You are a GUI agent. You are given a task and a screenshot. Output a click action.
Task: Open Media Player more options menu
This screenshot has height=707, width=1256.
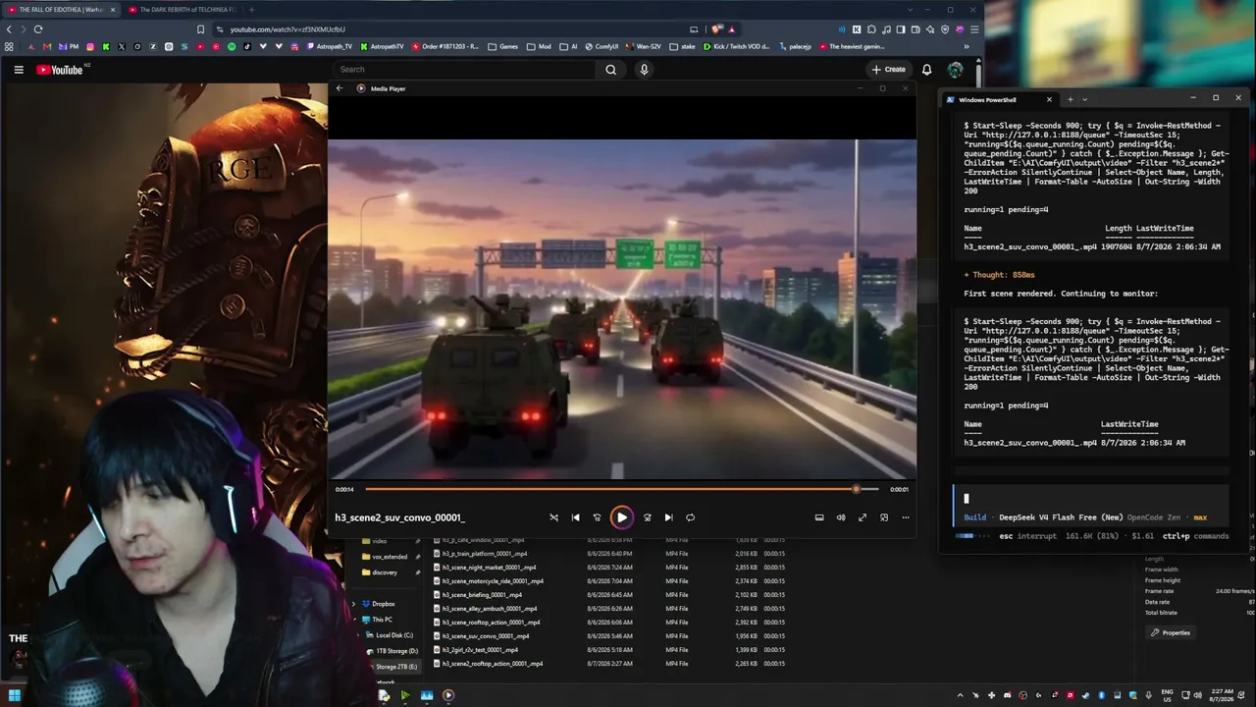[906, 517]
